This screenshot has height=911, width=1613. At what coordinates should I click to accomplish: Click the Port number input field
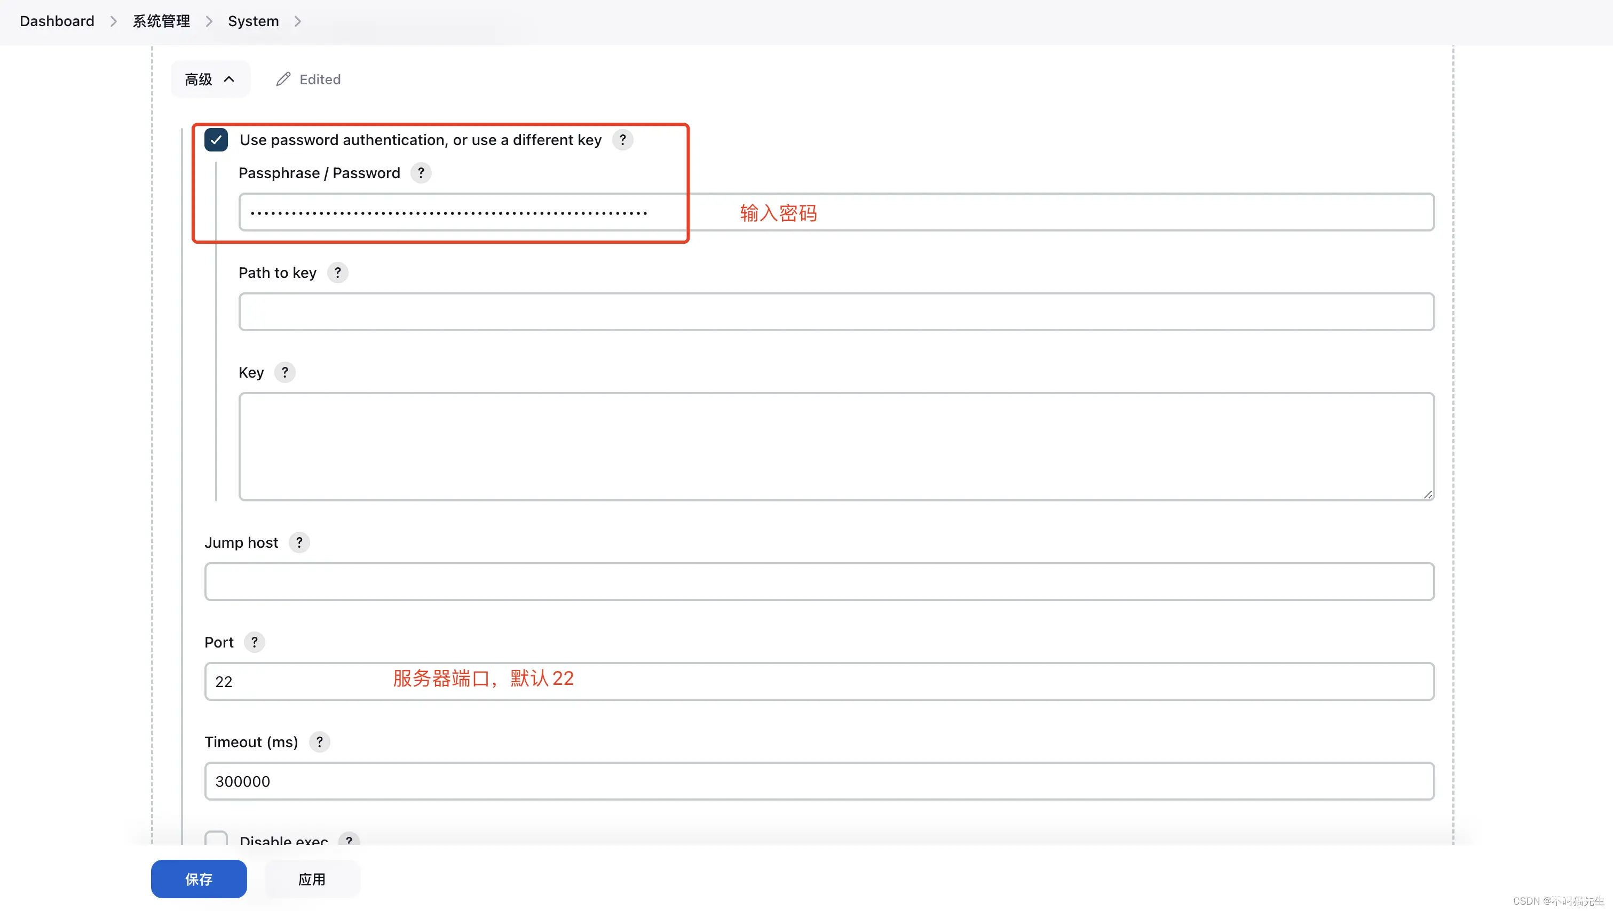point(819,681)
